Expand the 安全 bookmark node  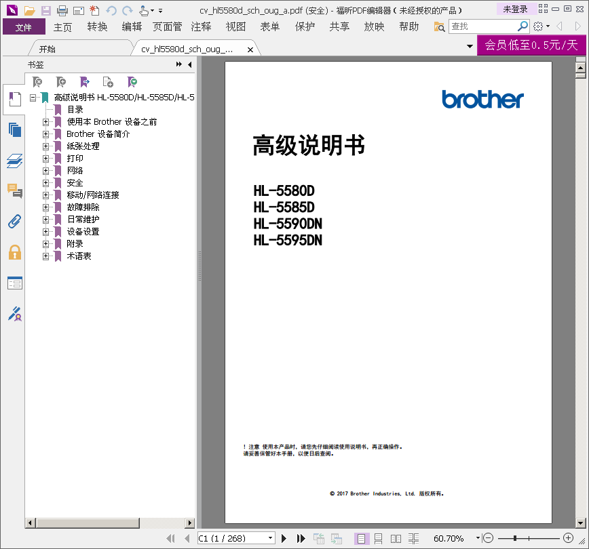point(46,183)
